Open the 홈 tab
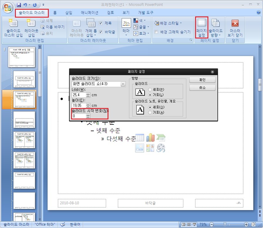263x228 pixels. (55, 13)
